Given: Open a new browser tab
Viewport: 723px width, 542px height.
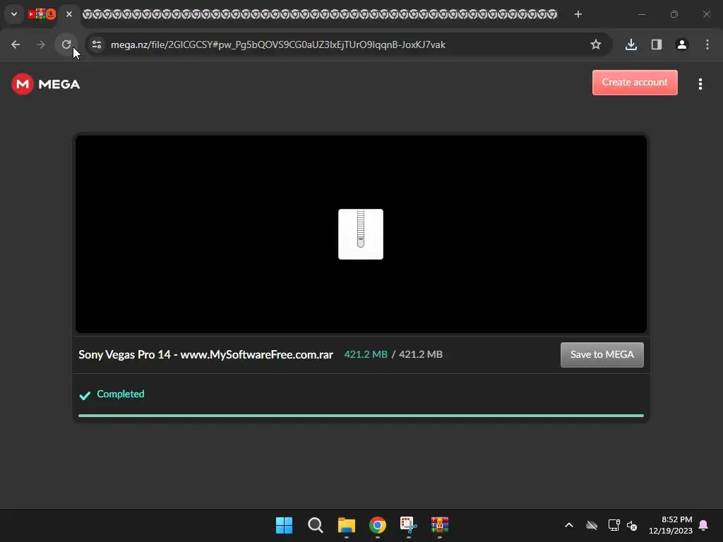Looking at the screenshot, I should 578,14.
